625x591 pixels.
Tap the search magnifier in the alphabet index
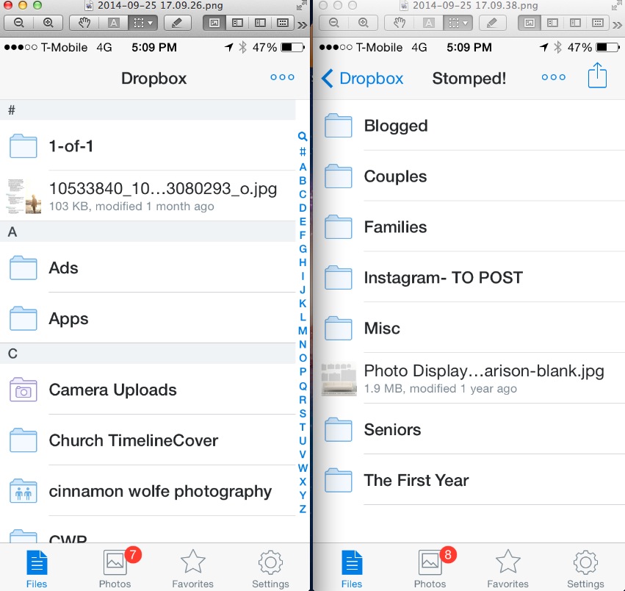click(x=303, y=137)
